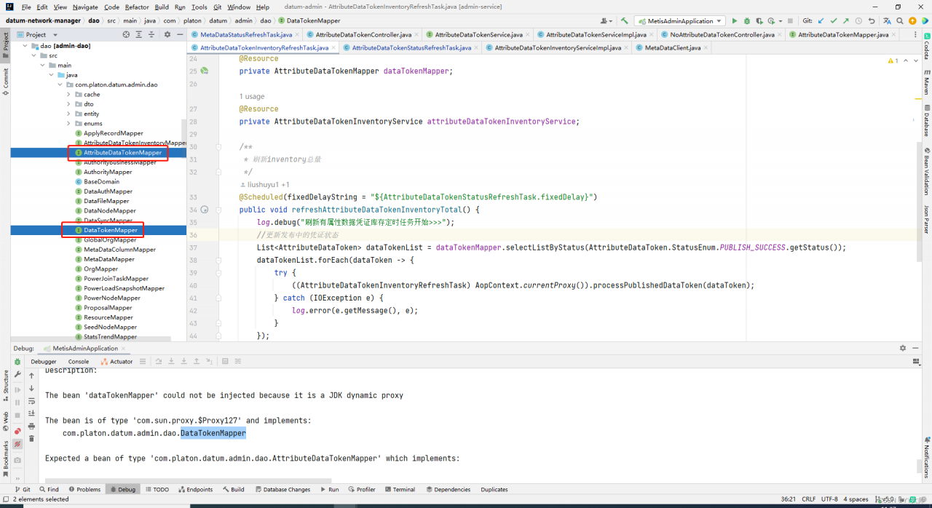Toggle soft-wrap in the console

[x=31, y=401]
